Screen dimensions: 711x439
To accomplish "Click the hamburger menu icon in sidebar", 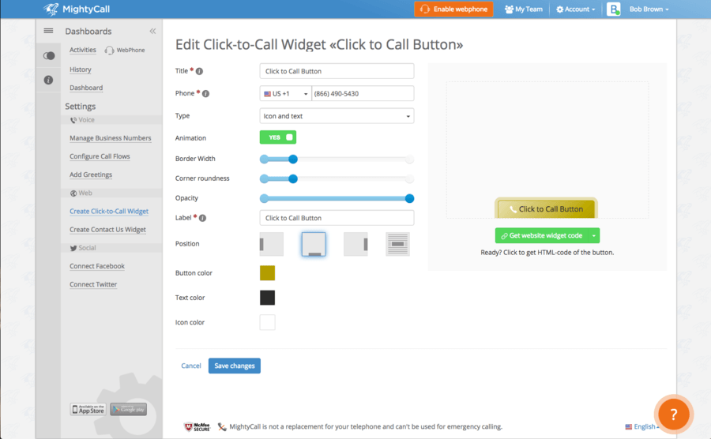I will click(x=48, y=31).
